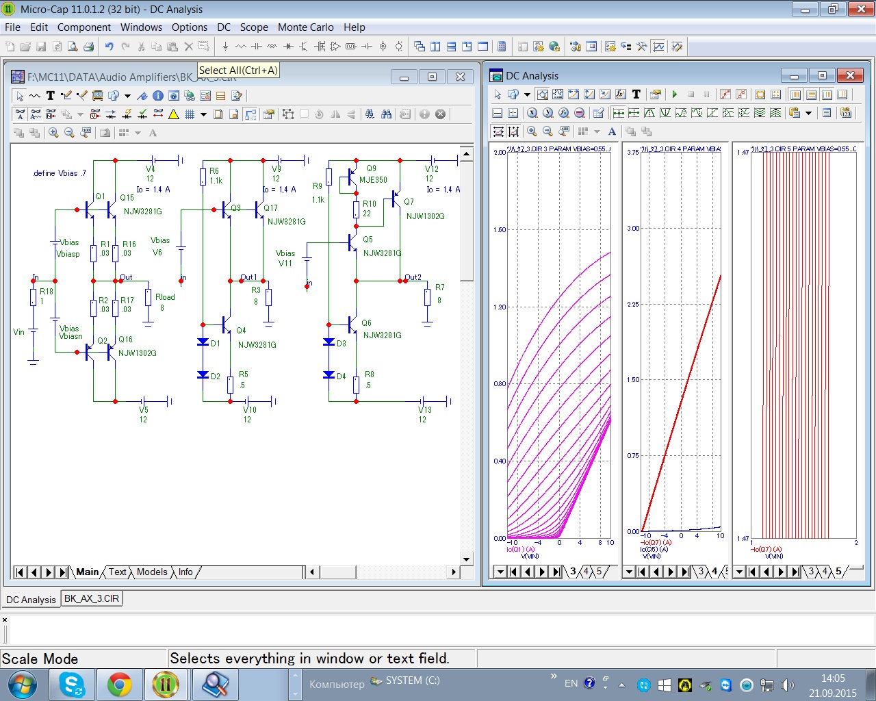Open the Calculator icon in the main toolbar

pyautogui.click(x=502, y=47)
